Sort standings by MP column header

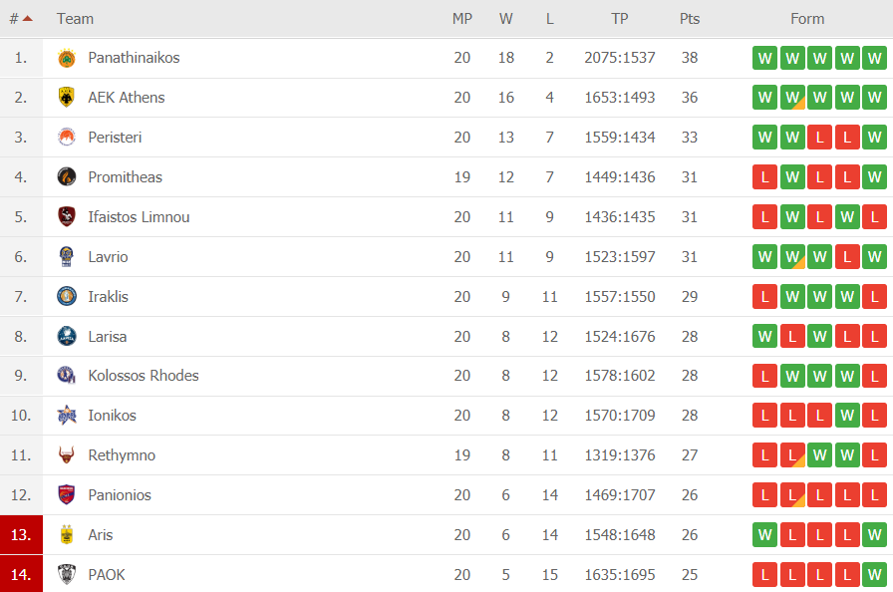[x=462, y=19]
